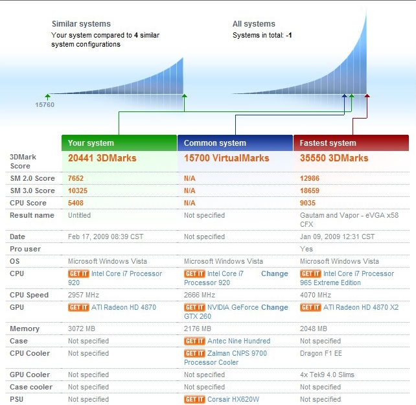The image size is (416, 405).
Task: Click blue common system marker on All systems chart
Action: pyautogui.click(x=344, y=97)
